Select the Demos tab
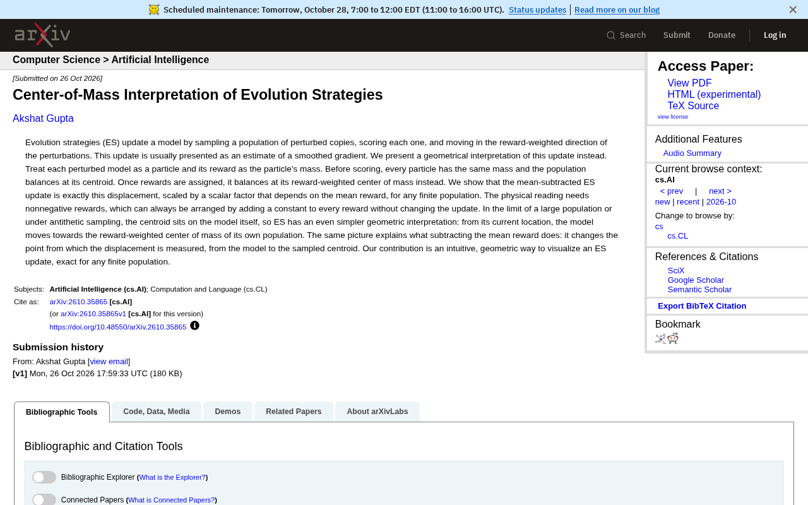This screenshot has width=808, height=505. (x=227, y=412)
